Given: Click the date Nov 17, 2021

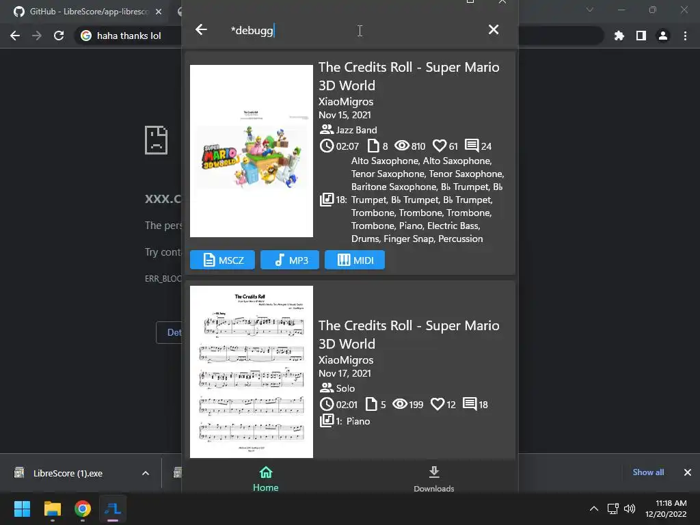Looking at the screenshot, I should [x=345, y=374].
